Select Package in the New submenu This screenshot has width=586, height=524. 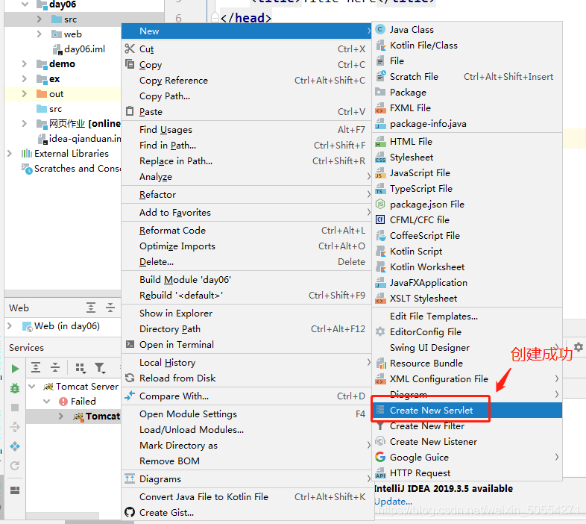pos(467,93)
